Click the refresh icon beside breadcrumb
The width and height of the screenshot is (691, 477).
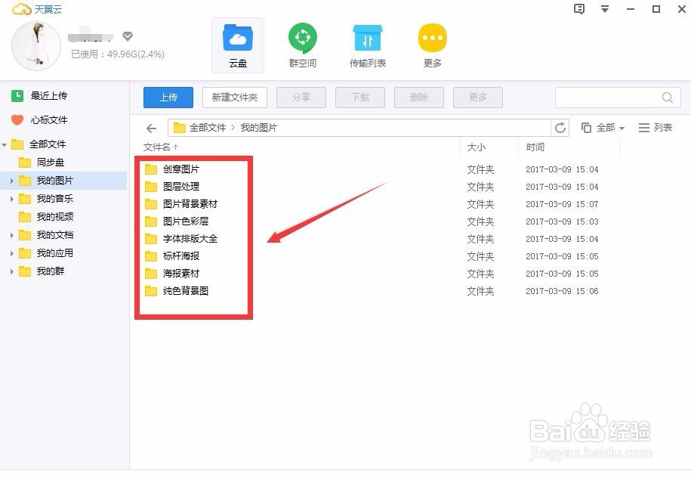[563, 128]
